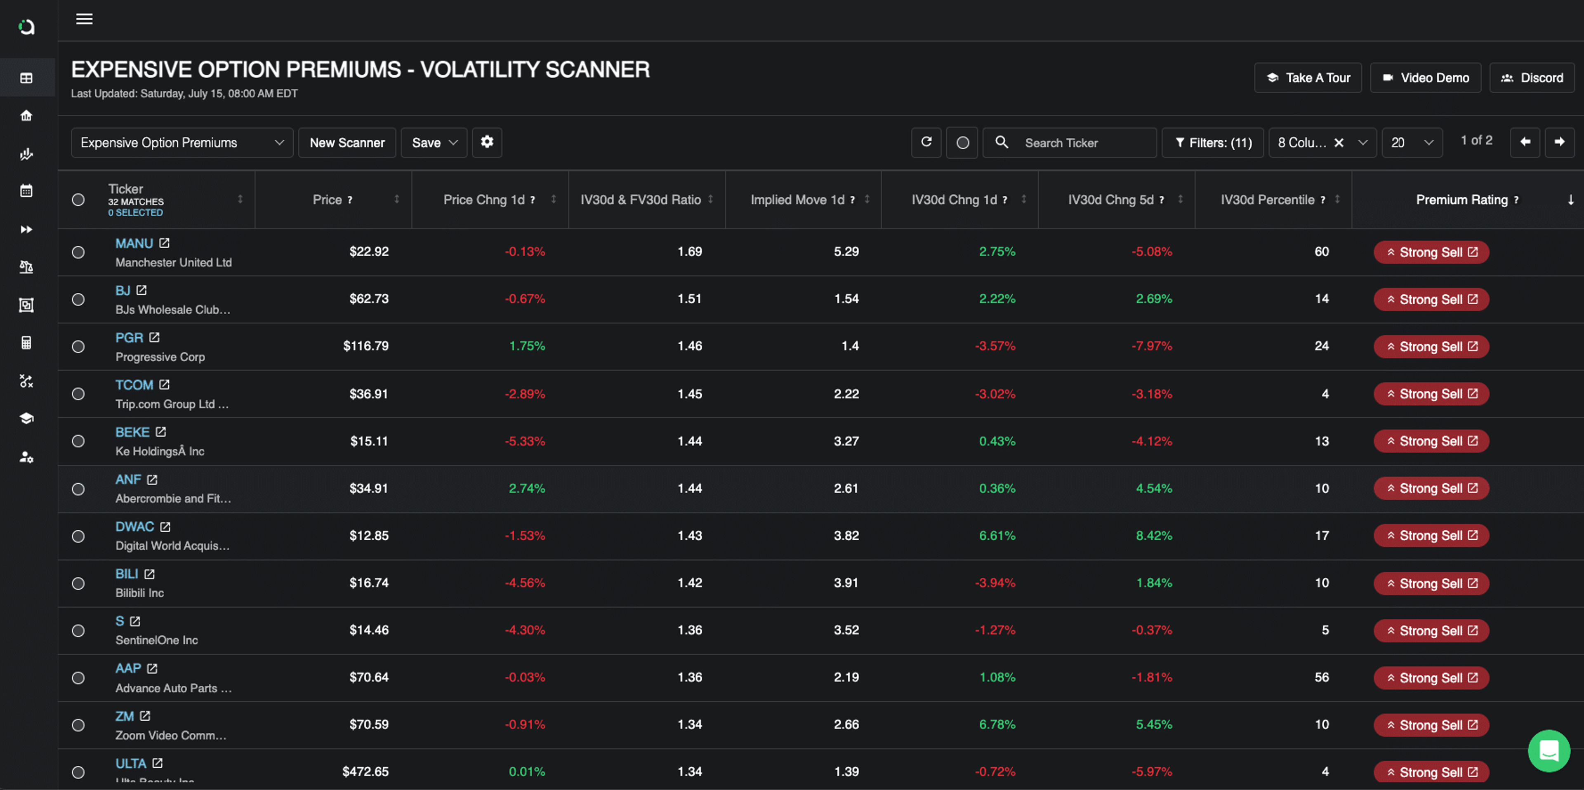Click AAP price $70.64 cell
Screen dimensions: 1584x790
(x=369, y=677)
